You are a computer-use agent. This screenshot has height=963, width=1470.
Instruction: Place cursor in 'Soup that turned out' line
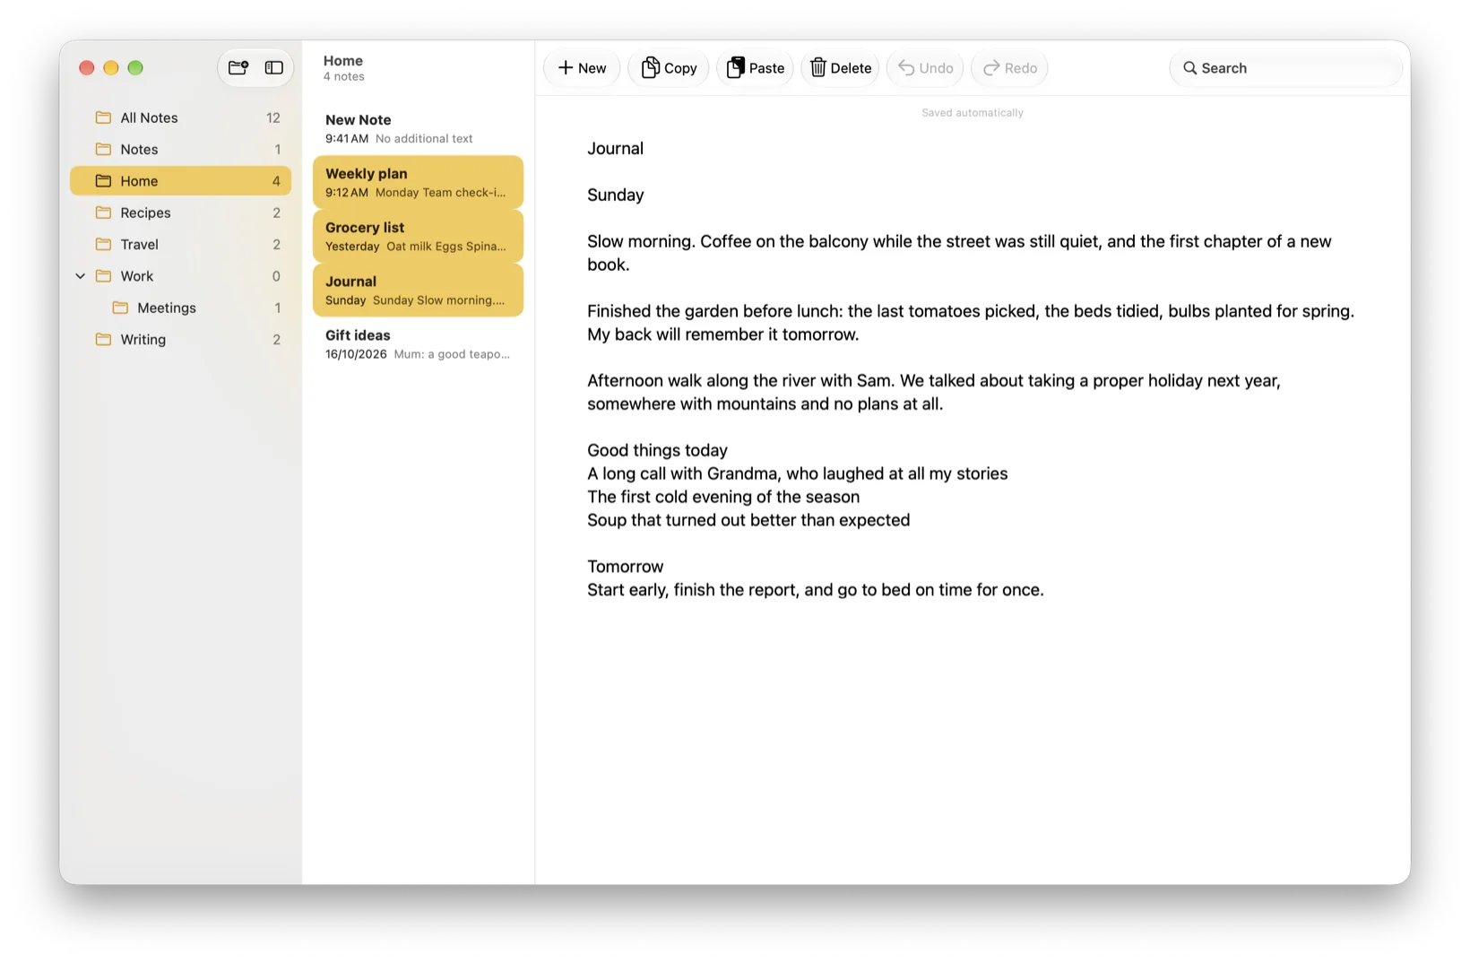(748, 520)
